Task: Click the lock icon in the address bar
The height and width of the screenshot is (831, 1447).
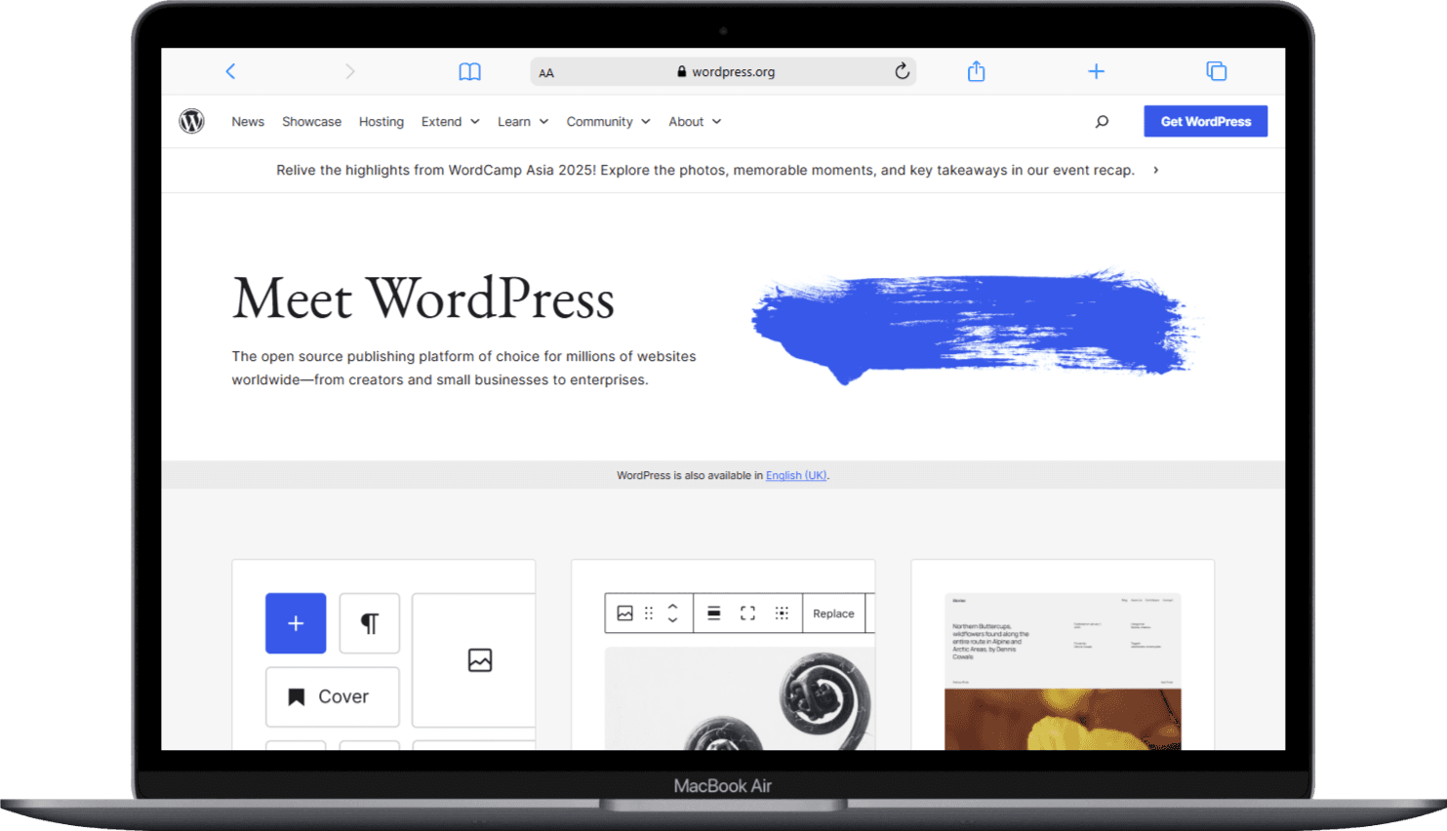Action: point(682,71)
